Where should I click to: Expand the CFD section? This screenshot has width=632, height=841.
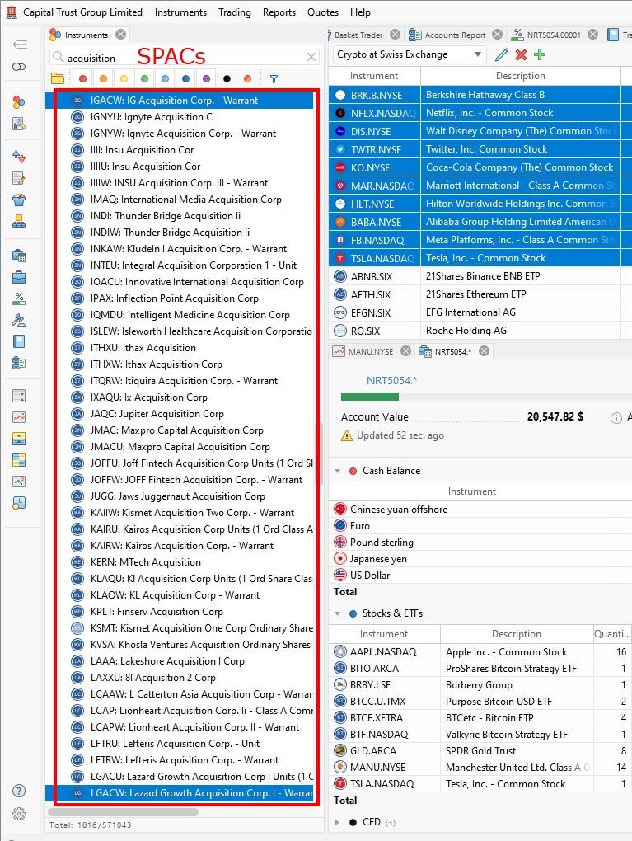coord(337,822)
